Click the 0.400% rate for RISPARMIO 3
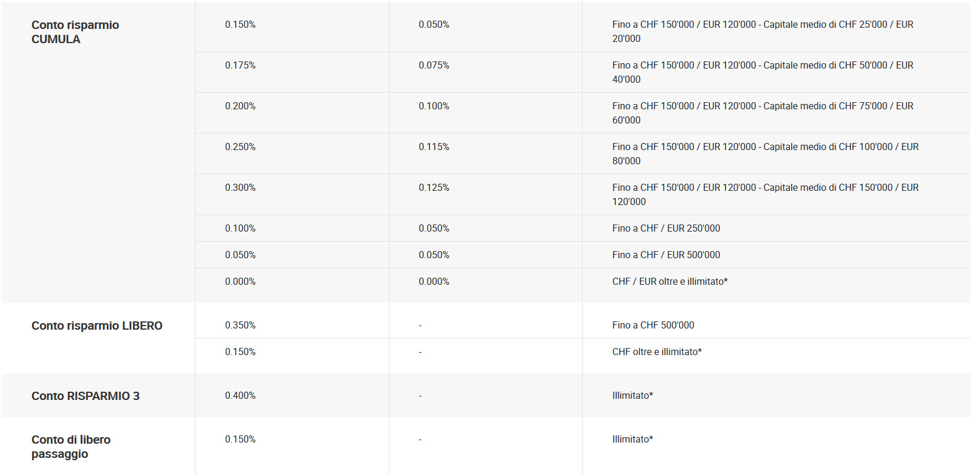 click(x=240, y=395)
